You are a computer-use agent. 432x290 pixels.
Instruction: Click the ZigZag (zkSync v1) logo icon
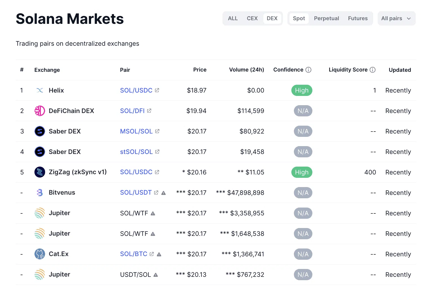tap(40, 172)
